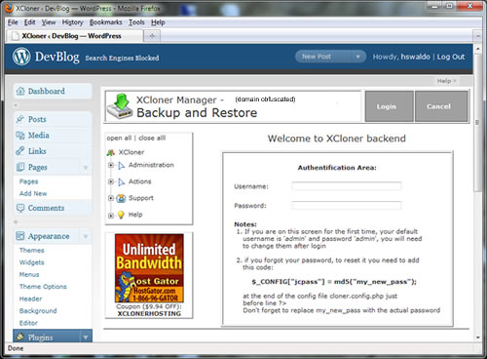Image resolution: width=487 pixels, height=359 pixels.
Task: Click the Plugins plug icon
Action: pyautogui.click(x=20, y=337)
